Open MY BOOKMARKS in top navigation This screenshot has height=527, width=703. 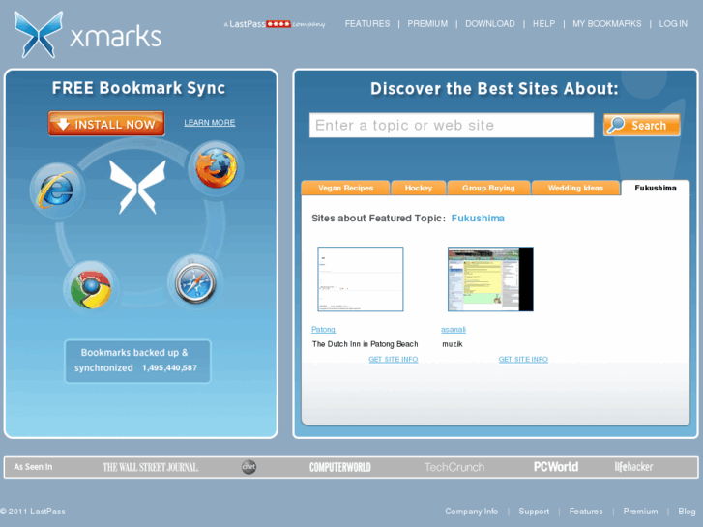(607, 24)
